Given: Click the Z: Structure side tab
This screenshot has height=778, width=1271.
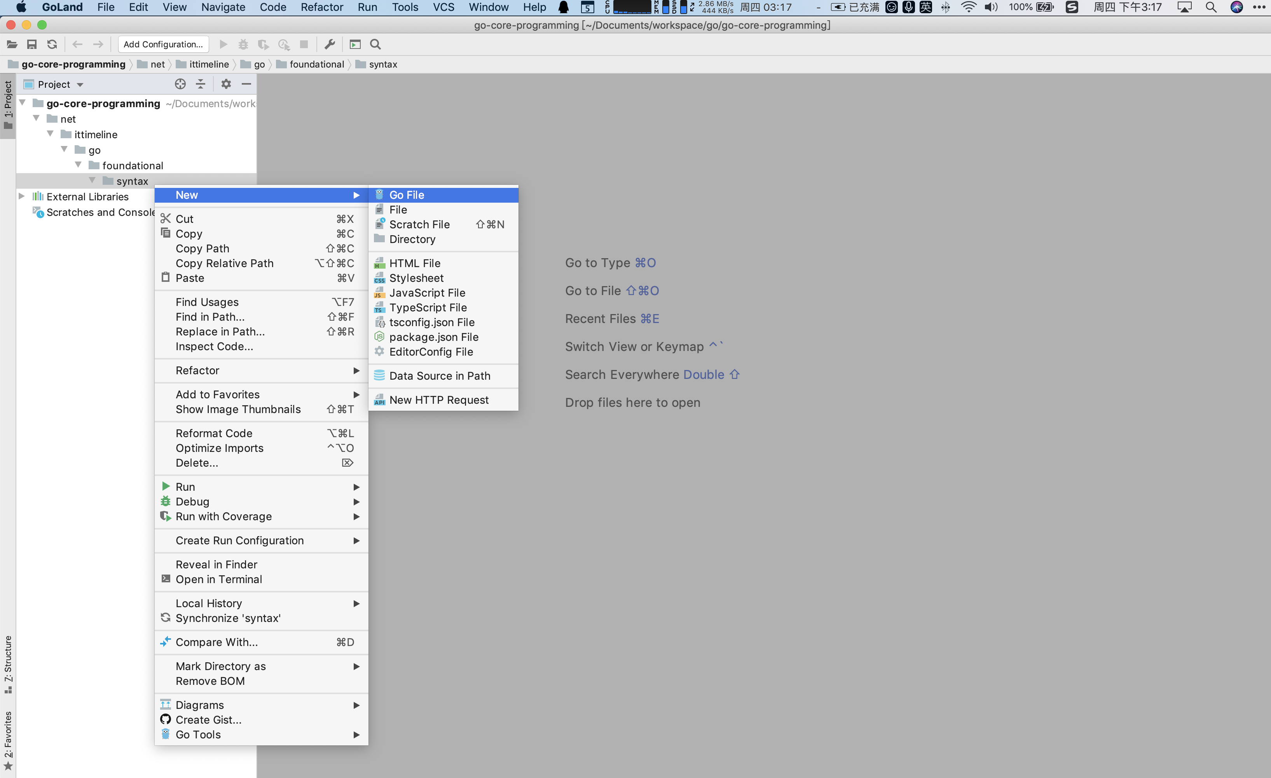Looking at the screenshot, I should pyautogui.click(x=8, y=664).
